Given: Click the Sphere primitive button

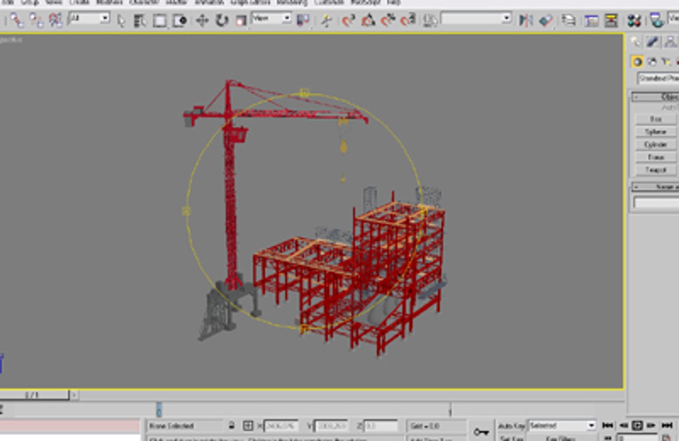Looking at the screenshot, I should pyautogui.click(x=656, y=132).
